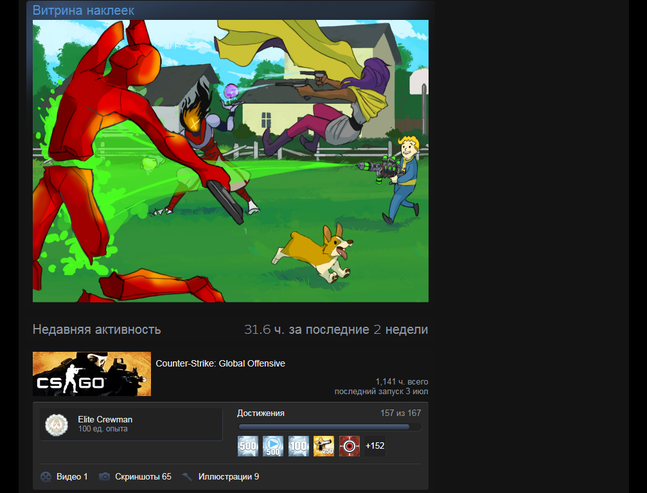Open the Недавняя активность heading
Screen dimensions: 647x493
(96, 329)
